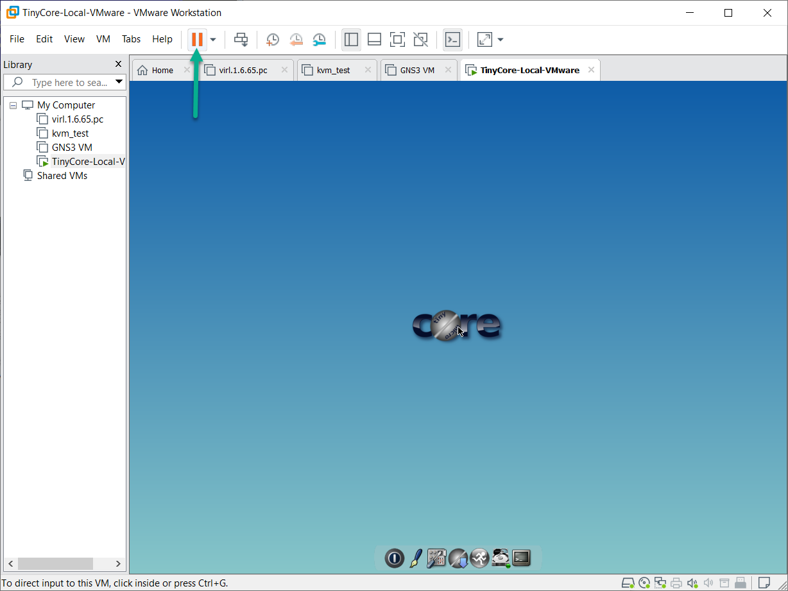Send Ctrl+Alt+Del to the virtual machine

pyautogui.click(x=241, y=40)
